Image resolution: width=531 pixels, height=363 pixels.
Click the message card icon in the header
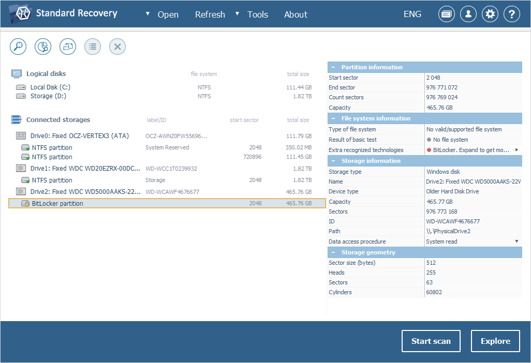pyautogui.click(x=446, y=14)
